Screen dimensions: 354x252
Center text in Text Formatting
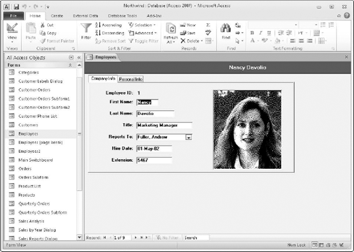click(301, 41)
